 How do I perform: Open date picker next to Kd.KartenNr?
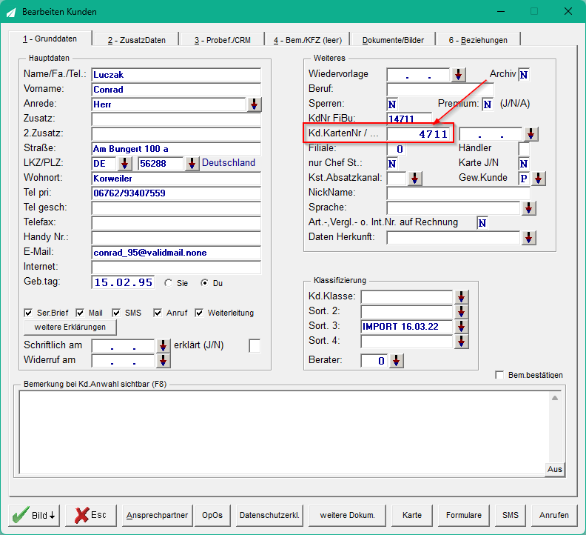coord(531,134)
